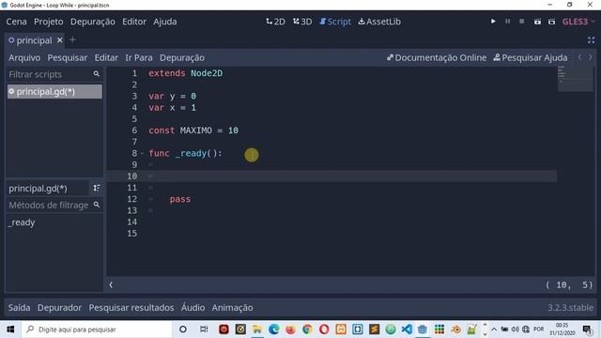Select principal.gd(*) in script list
601x338 pixels.
coord(54,92)
